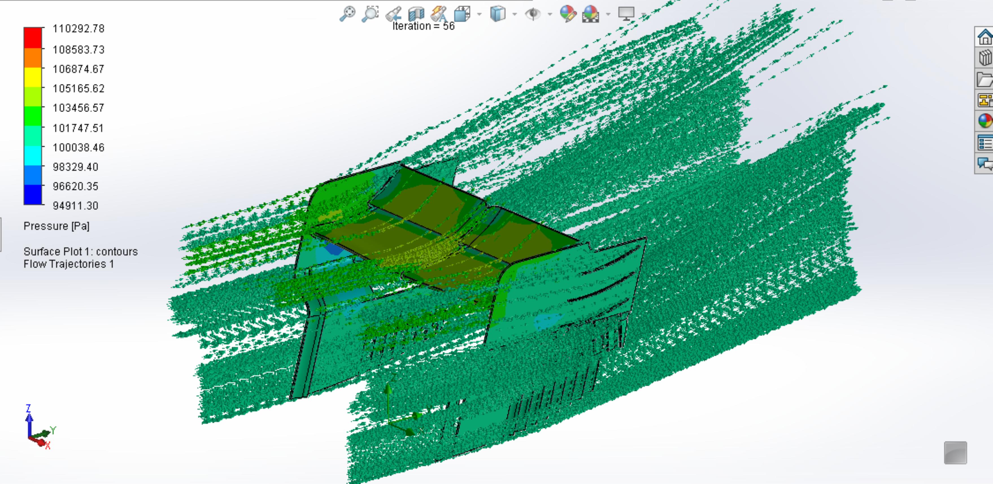
Task: Open the Appearances color-ball task pane tab
Action: pos(985,121)
